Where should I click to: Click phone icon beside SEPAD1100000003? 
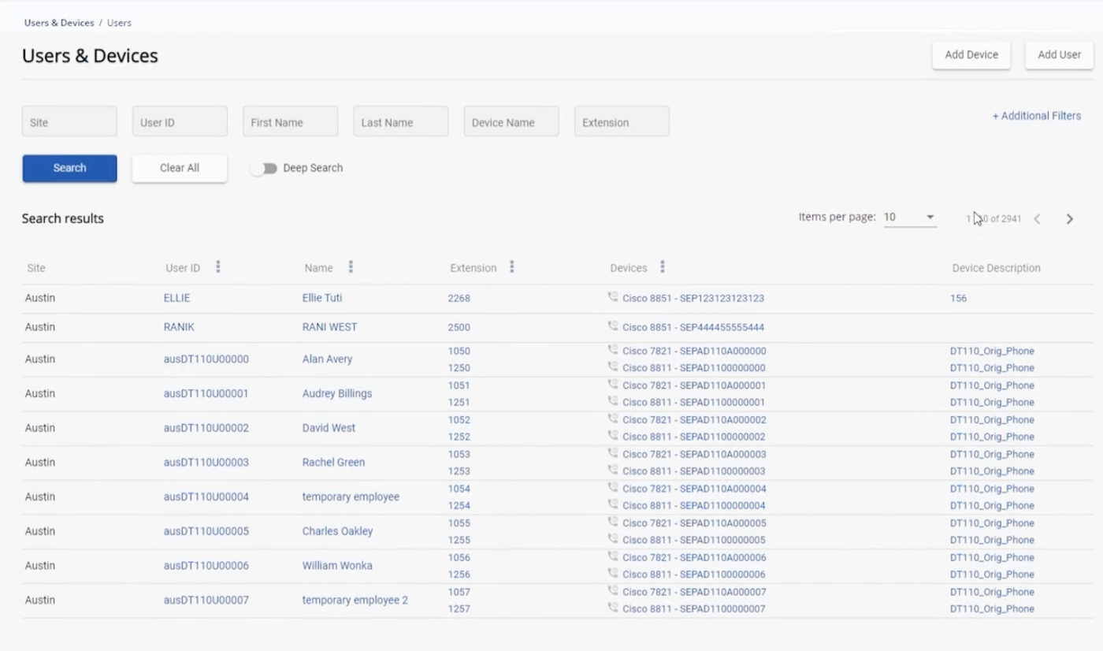point(613,471)
